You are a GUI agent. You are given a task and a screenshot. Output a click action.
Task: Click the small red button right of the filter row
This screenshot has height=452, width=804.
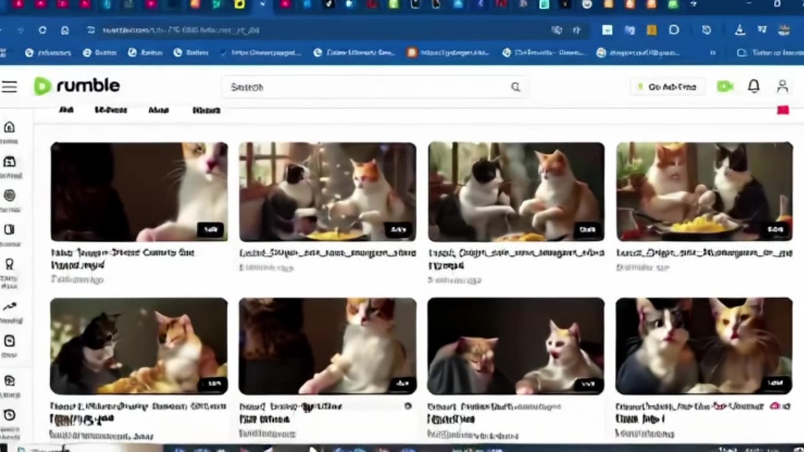pos(783,110)
